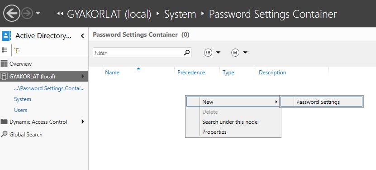Click the forward navigation arrow
Image resolution: width=376 pixels, height=170 pixels.
[x=27, y=14]
